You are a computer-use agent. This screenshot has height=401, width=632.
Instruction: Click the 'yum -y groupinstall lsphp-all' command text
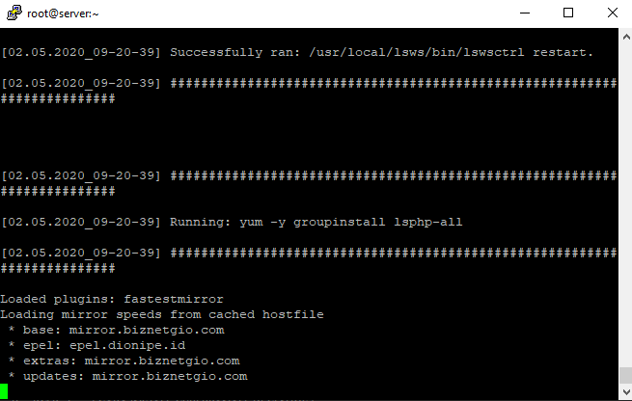point(350,223)
